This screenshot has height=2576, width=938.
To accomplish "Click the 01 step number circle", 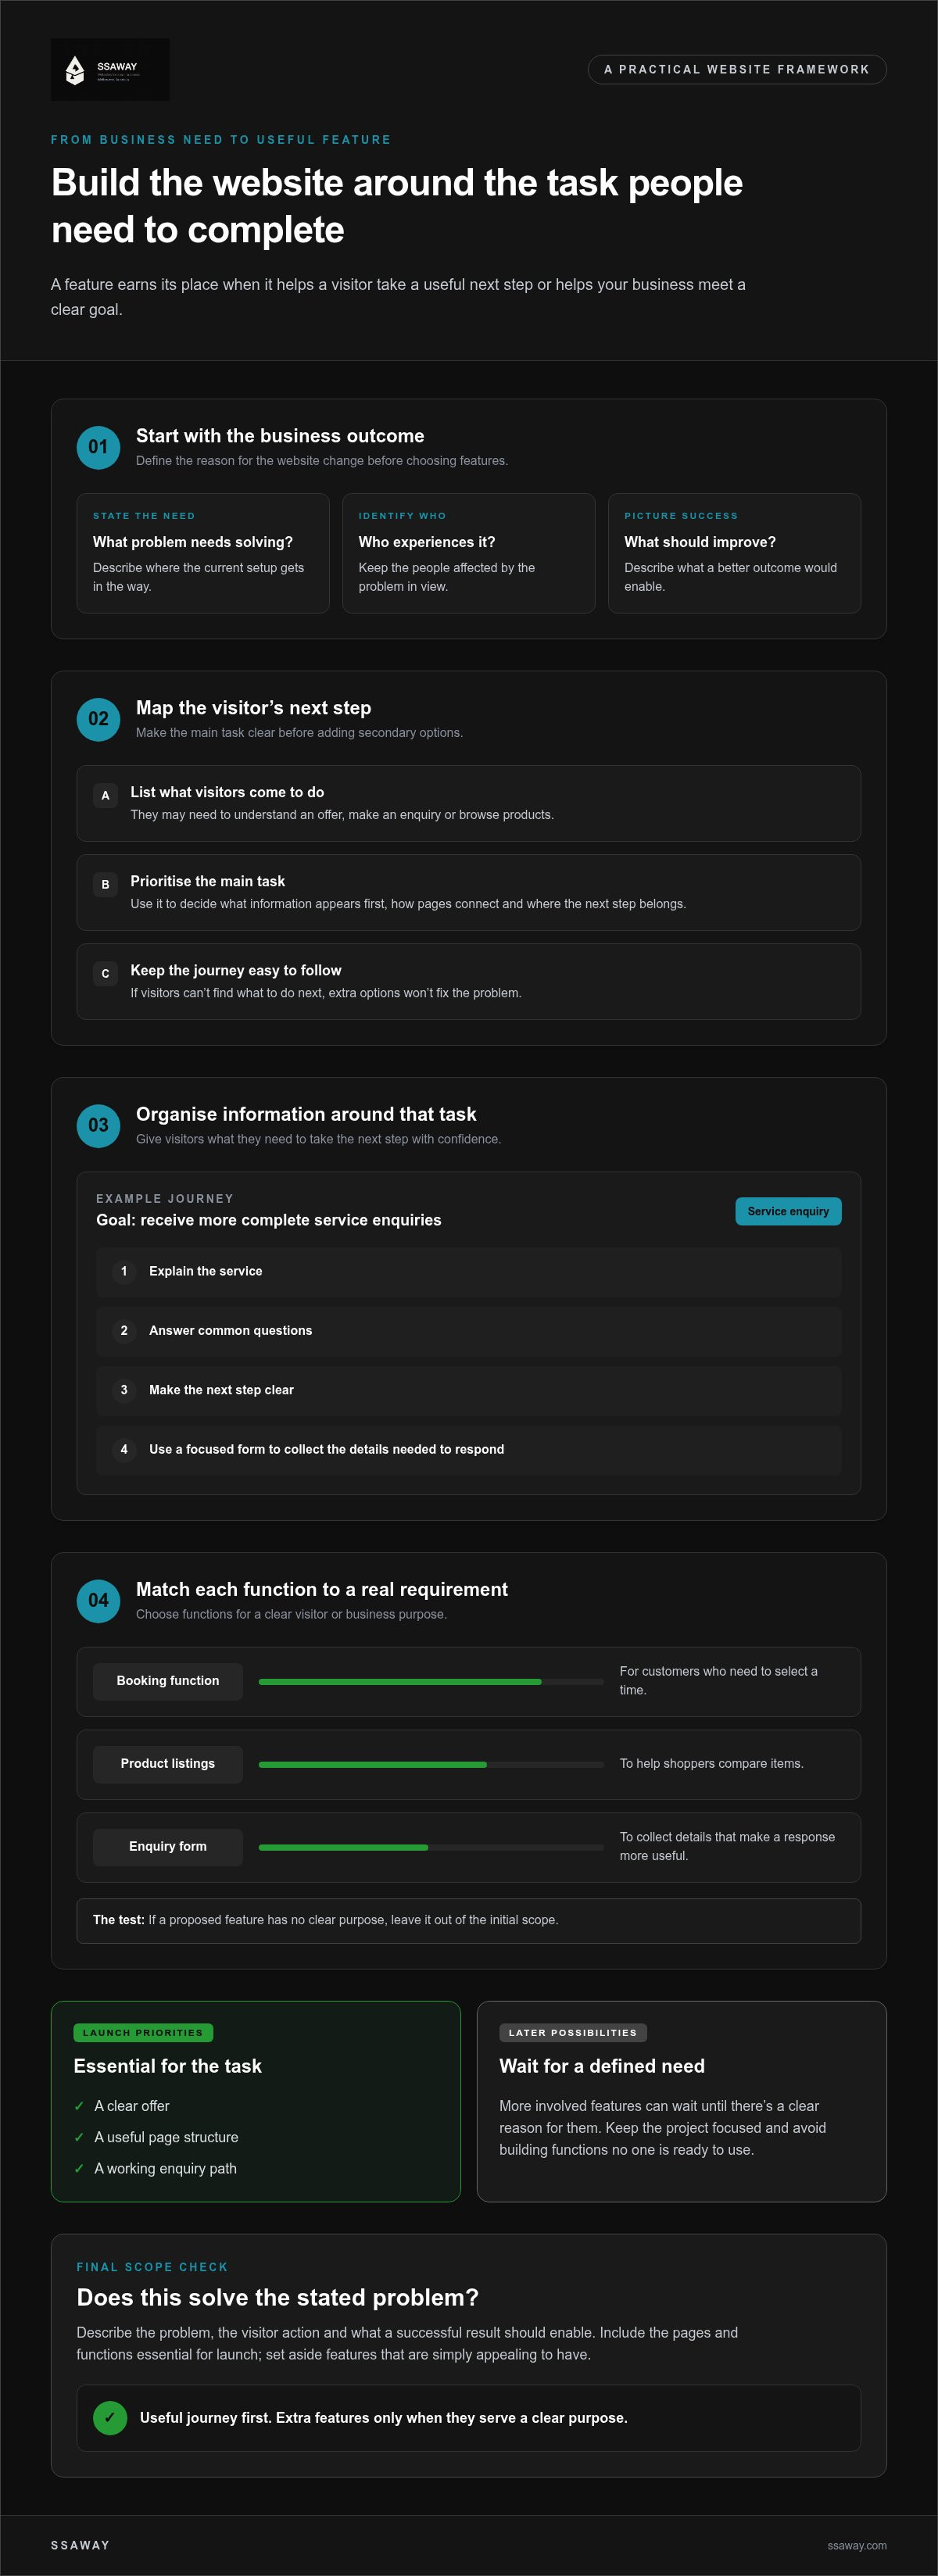I will pyautogui.click(x=98, y=447).
